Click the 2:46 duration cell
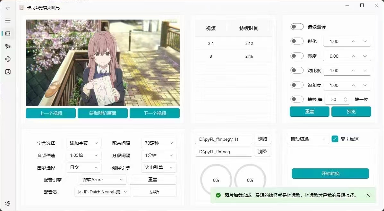The width and height of the screenshot is (384, 211). (249, 56)
